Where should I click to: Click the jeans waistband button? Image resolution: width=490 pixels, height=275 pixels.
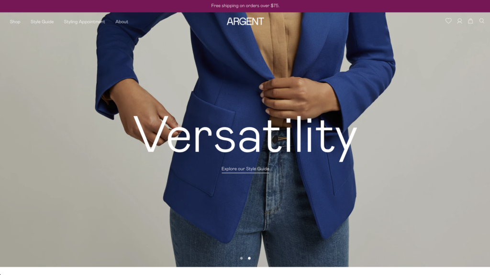[x=275, y=139]
